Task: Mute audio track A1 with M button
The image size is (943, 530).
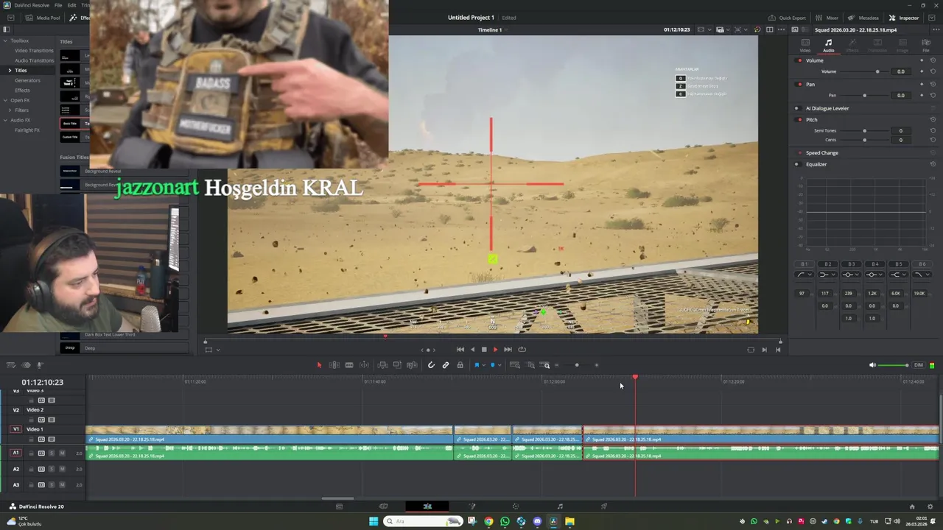Action: tap(62, 453)
